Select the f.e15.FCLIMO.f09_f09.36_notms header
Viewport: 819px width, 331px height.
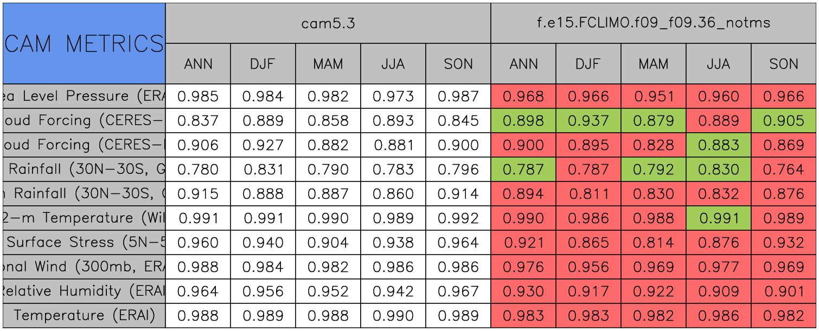click(x=654, y=23)
